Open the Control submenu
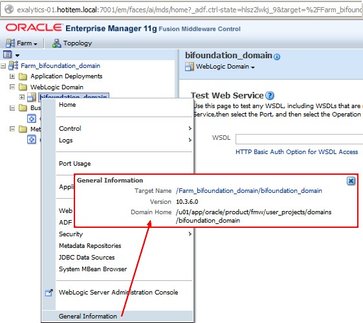The image size is (363, 323). 124,129
